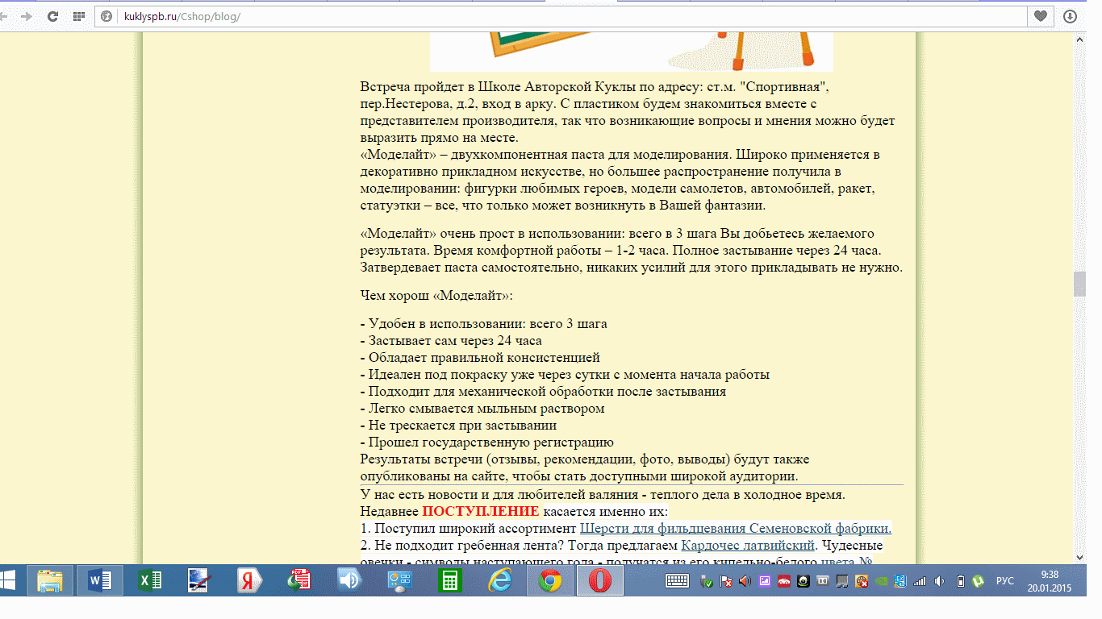The width and height of the screenshot is (1102, 619).
Task: Open File Explorer from the taskbar
Action: [x=50, y=580]
